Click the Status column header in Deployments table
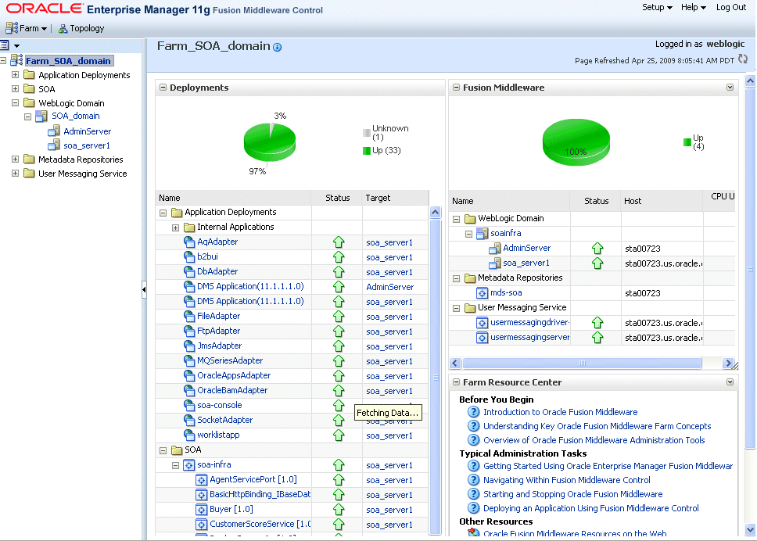Viewport: 757px width, 541px height. click(337, 198)
